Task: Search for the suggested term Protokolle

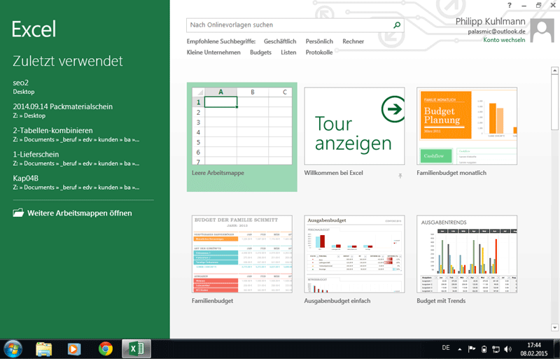Action: pyautogui.click(x=319, y=52)
